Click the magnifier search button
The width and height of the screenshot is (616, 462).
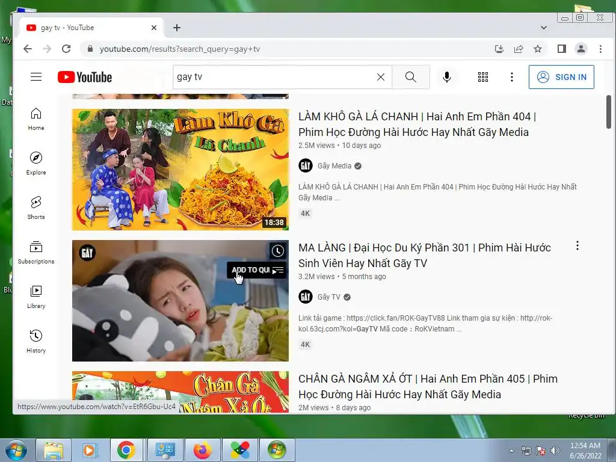point(410,77)
